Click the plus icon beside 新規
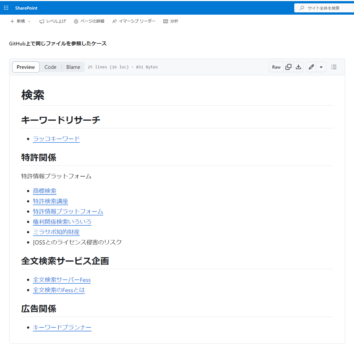 coord(12,21)
